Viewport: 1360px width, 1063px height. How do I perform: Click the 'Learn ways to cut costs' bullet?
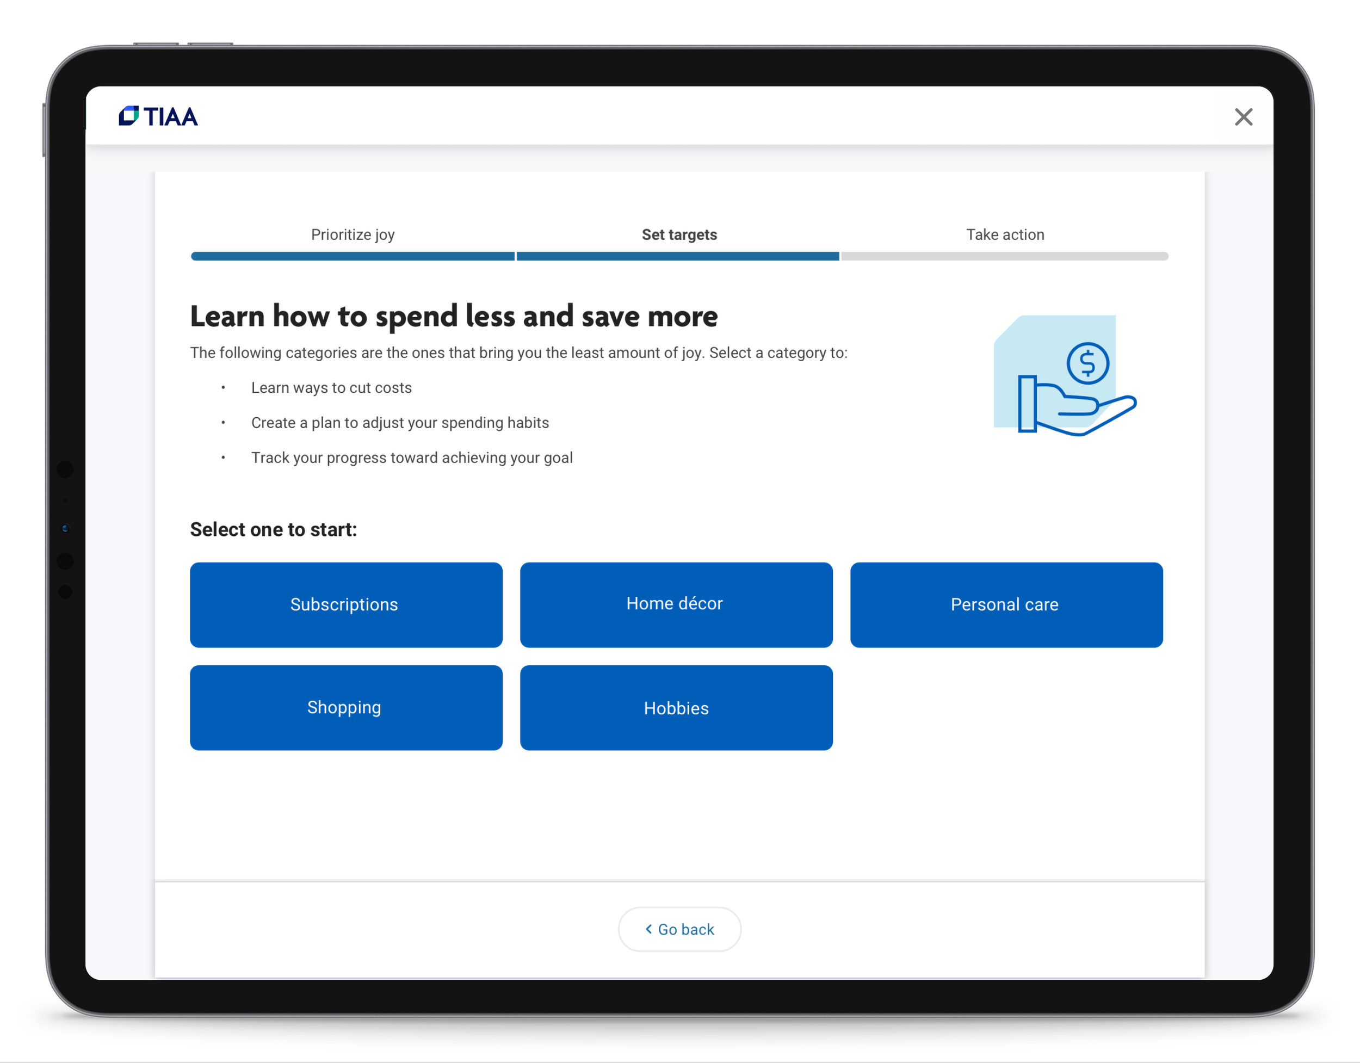[331, 387]
